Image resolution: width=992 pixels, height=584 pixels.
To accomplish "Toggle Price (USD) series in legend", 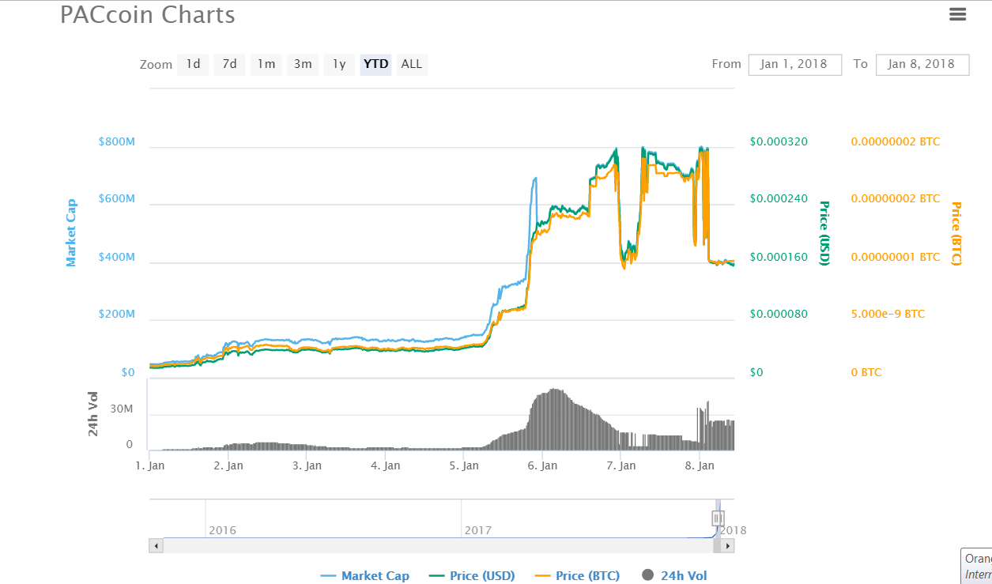I will click(x=471, y=575).
